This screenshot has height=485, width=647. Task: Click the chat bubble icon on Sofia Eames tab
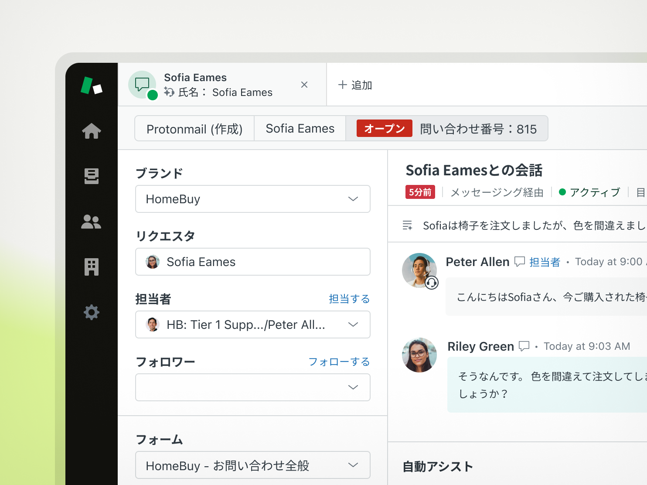pos(142,84)
